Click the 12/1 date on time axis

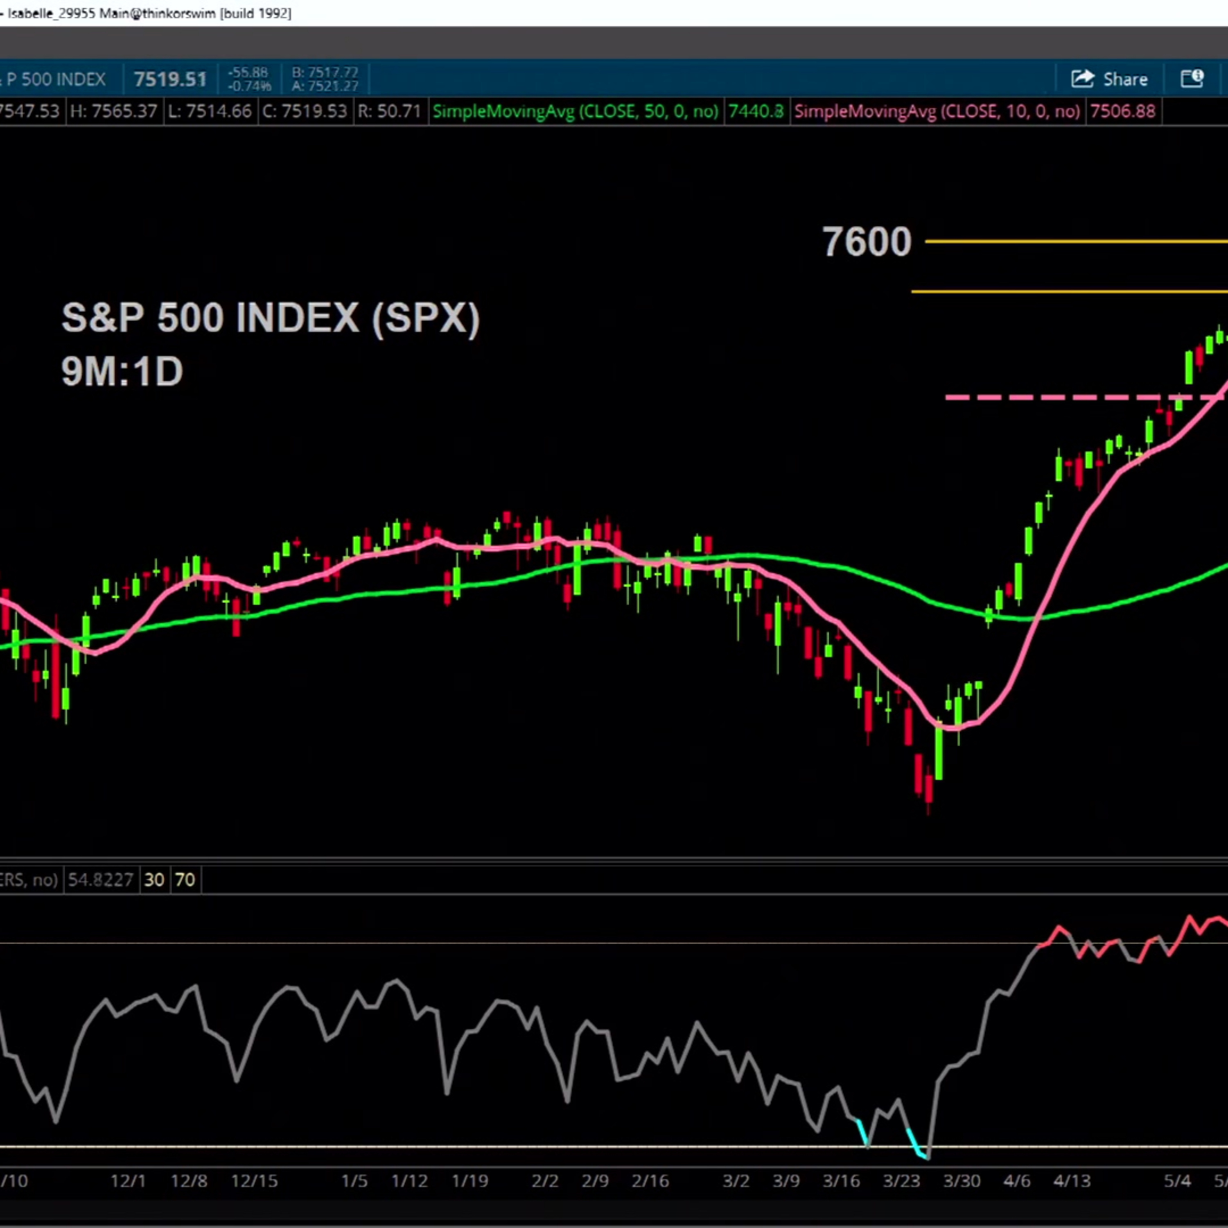[128, 1181]
